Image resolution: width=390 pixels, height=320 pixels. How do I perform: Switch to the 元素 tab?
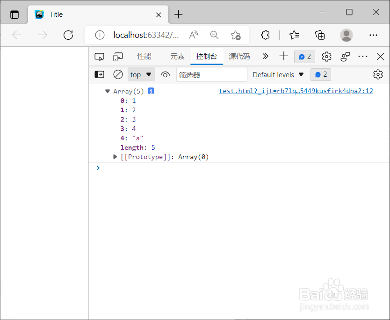177,57
